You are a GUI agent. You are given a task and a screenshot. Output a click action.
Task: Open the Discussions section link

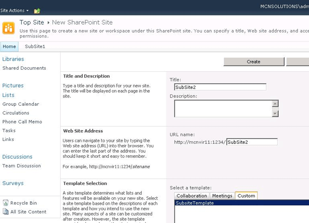click(x=17, y=157)
